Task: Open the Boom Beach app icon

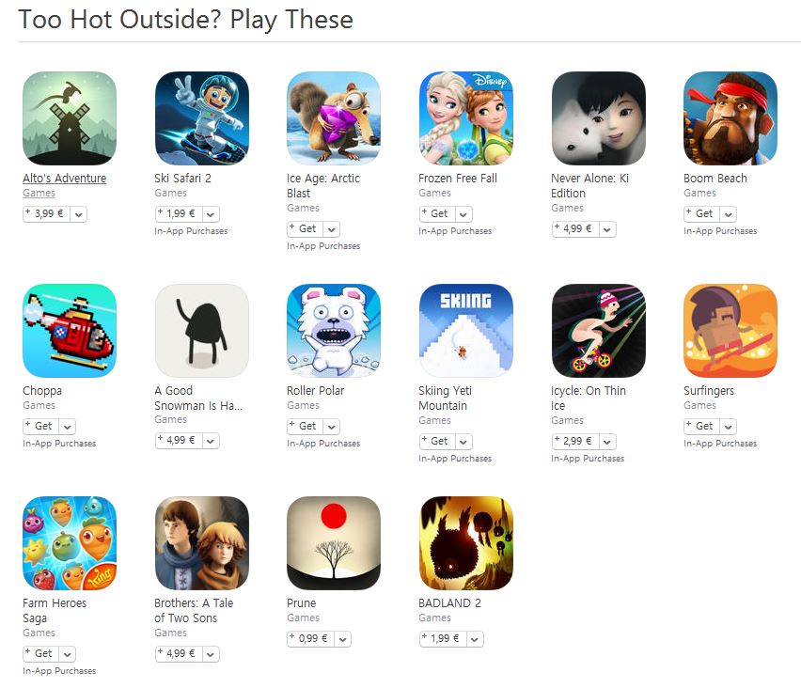Action: 730,118
